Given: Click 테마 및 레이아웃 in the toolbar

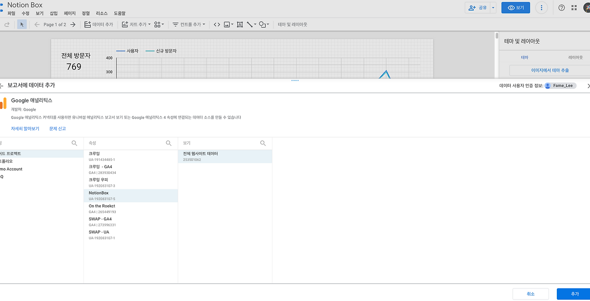Looking at the screenshot, I should click(x=292, y=24).
